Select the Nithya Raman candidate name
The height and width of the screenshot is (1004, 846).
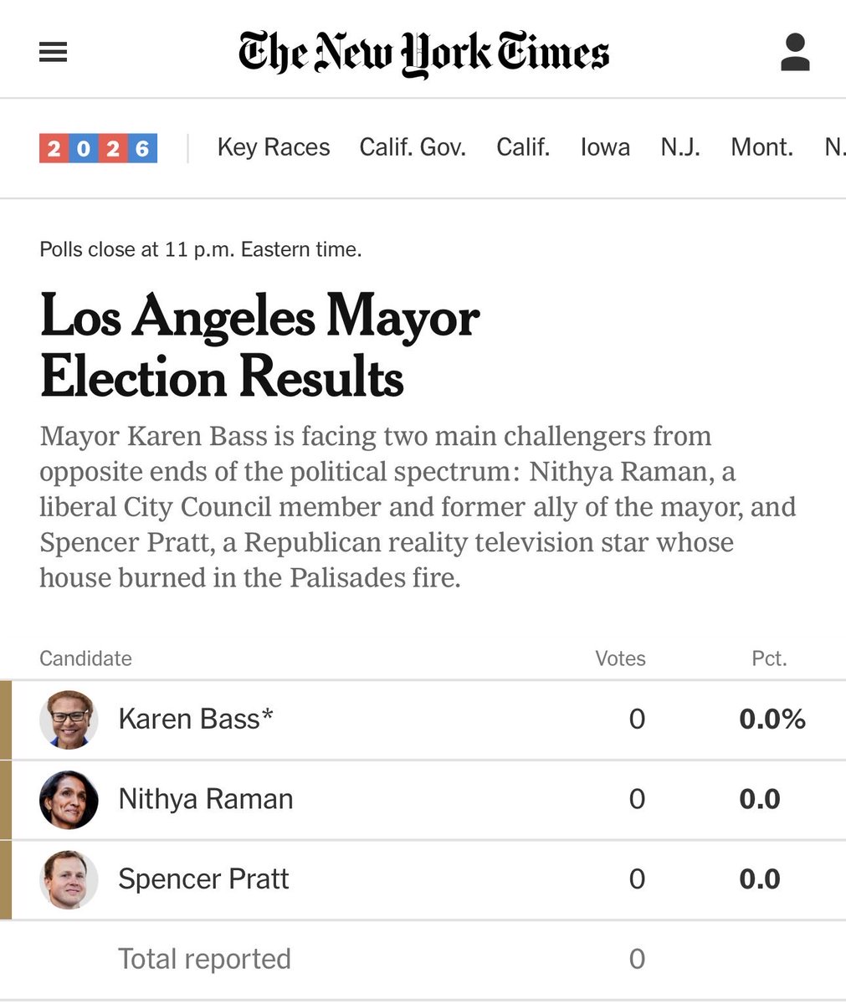[x=206, y=800]
